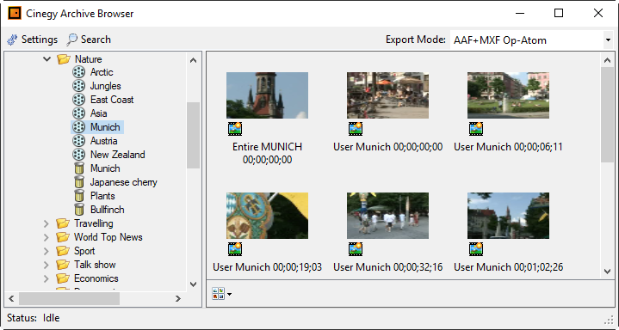Open the Export Mode dropdown

point(608,40)
